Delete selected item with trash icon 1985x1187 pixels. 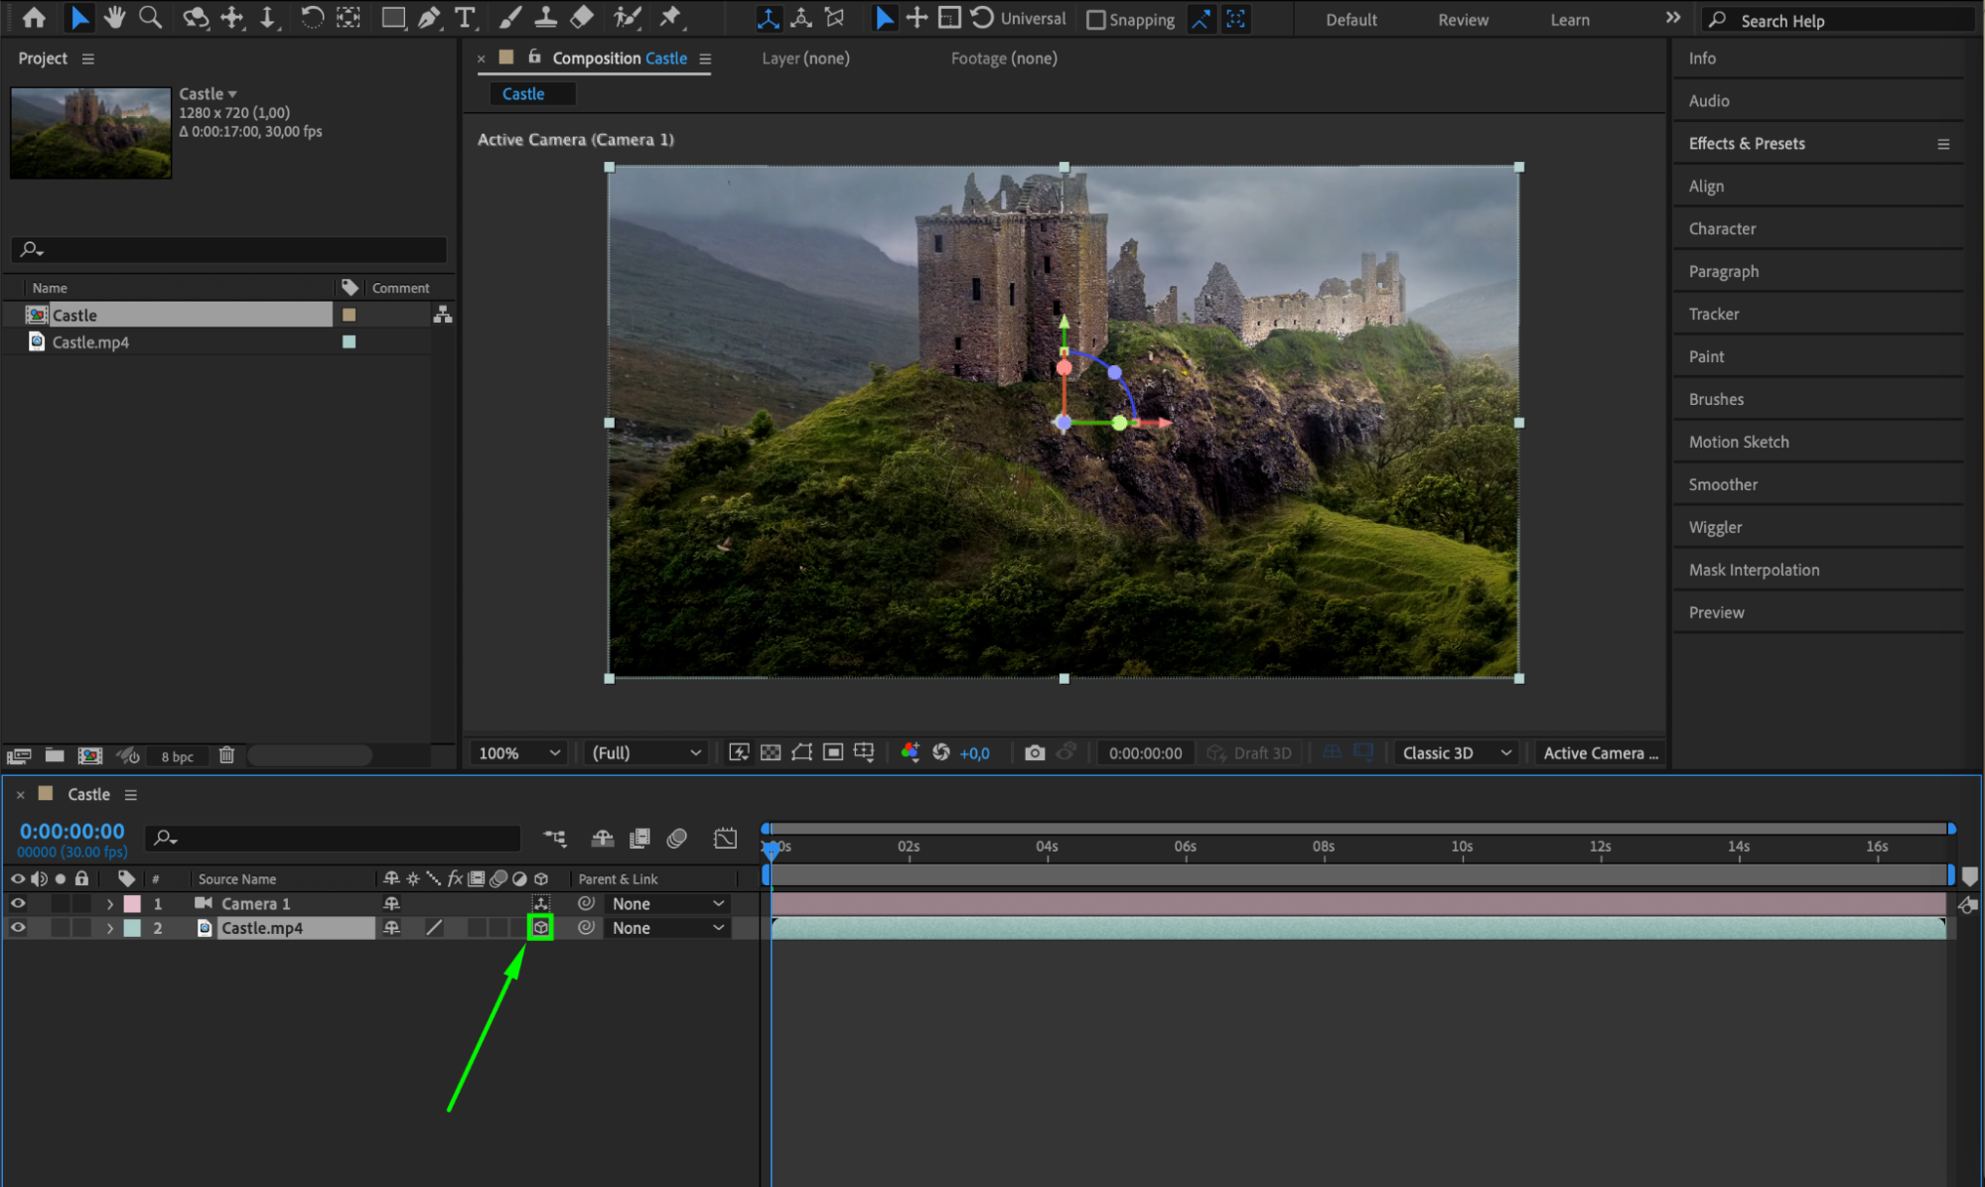point(226,755)
